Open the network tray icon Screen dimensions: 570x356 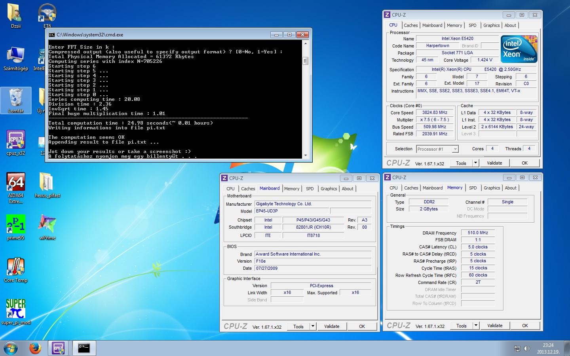point(517,348)
